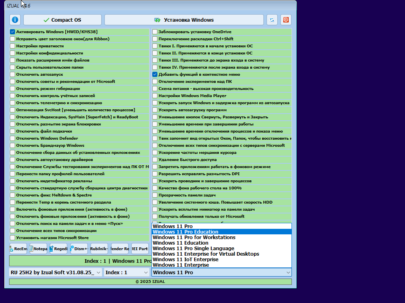Check Отключить режим гибернации

12,89
